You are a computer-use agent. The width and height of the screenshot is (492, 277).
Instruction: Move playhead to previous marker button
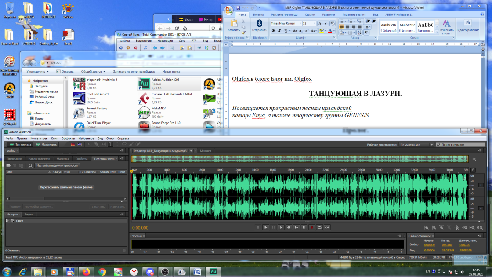click(x=281, y=227)
